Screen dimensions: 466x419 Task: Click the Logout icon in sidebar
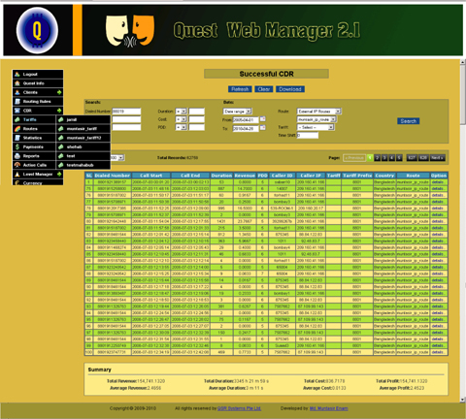click(x=17, y=75)
